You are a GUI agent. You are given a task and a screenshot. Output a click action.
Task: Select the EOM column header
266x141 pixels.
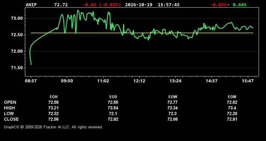pos(232,97)
